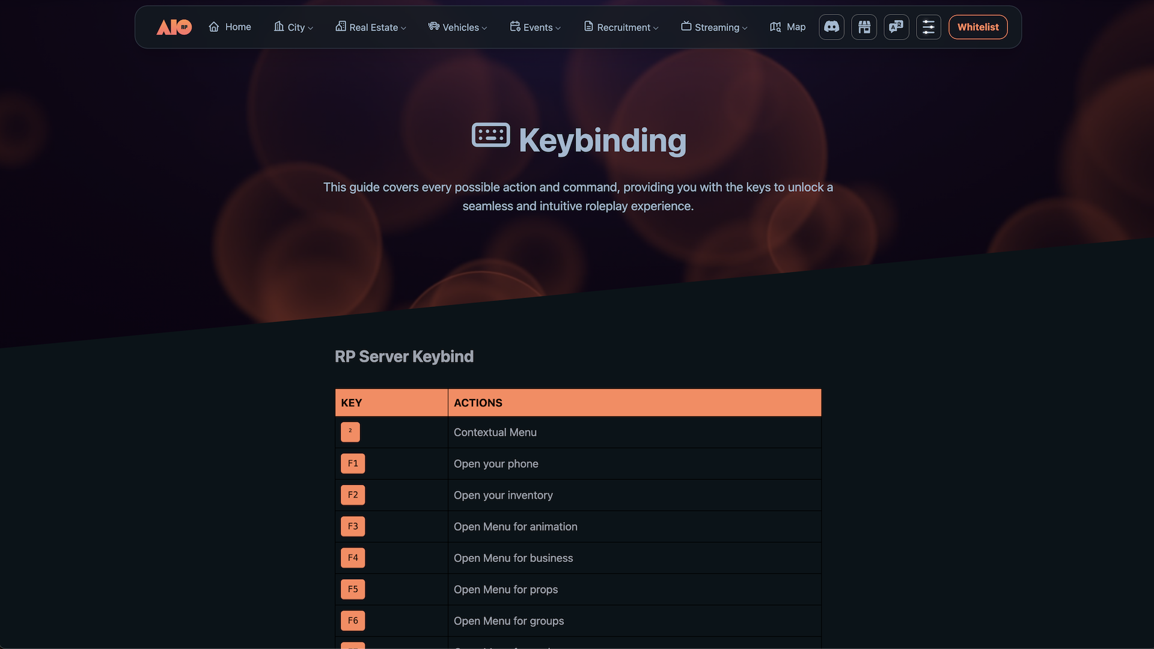
Task: Open the Recruitment dropdown menu
Action: click(x=621, y=27)
